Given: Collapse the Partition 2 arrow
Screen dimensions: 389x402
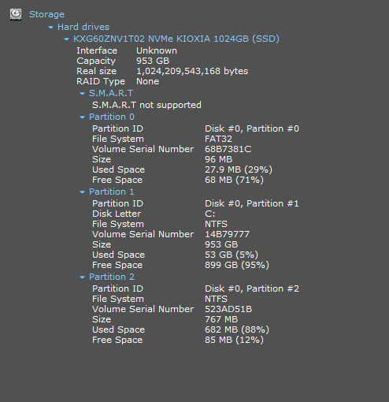Looking at the screenshot, I should click(x=82, y=277).
